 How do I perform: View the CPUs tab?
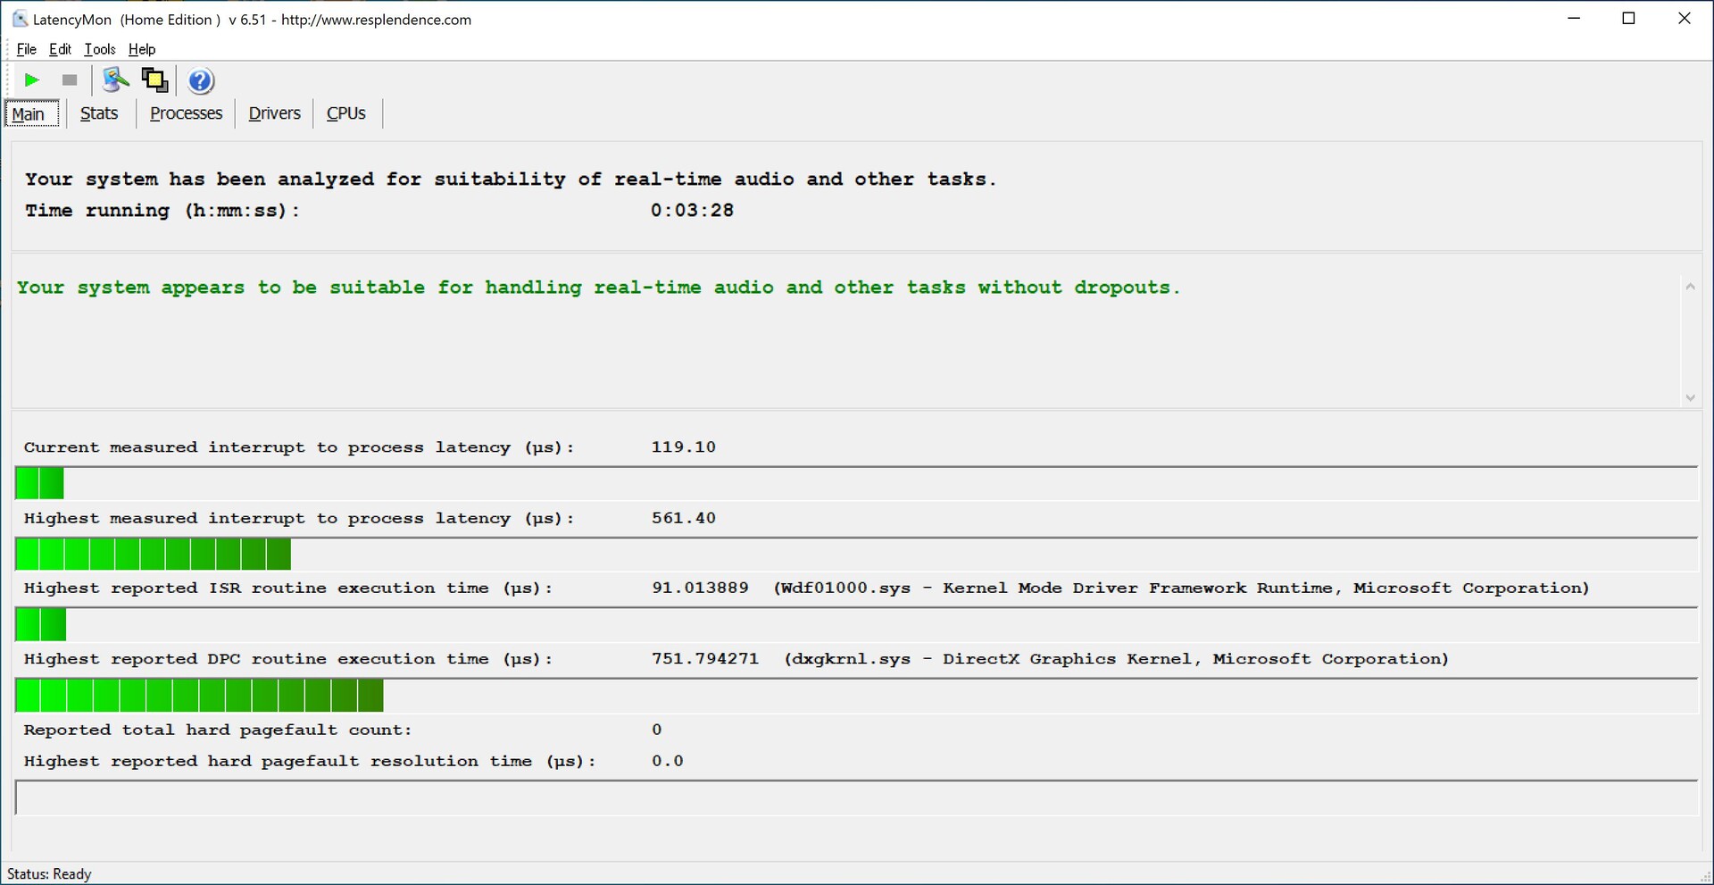tap(345, 113)
